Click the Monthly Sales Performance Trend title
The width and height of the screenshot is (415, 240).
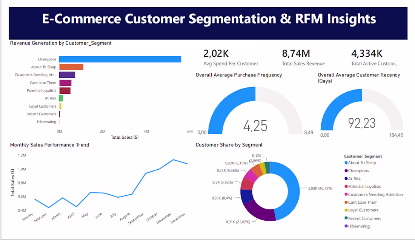click(49, 145)
